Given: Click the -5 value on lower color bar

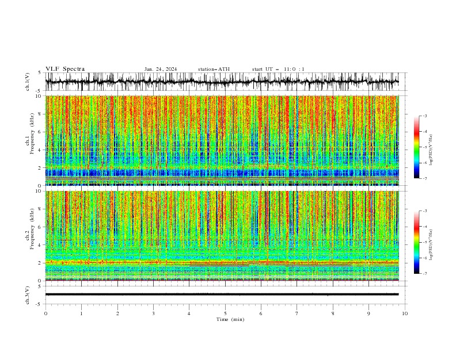Looking at the screenshot, I should pyautogui.click(x=425, y=242).
